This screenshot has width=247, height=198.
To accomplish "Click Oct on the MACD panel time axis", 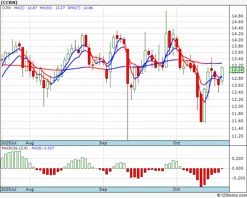I will (x=177, y=190).
